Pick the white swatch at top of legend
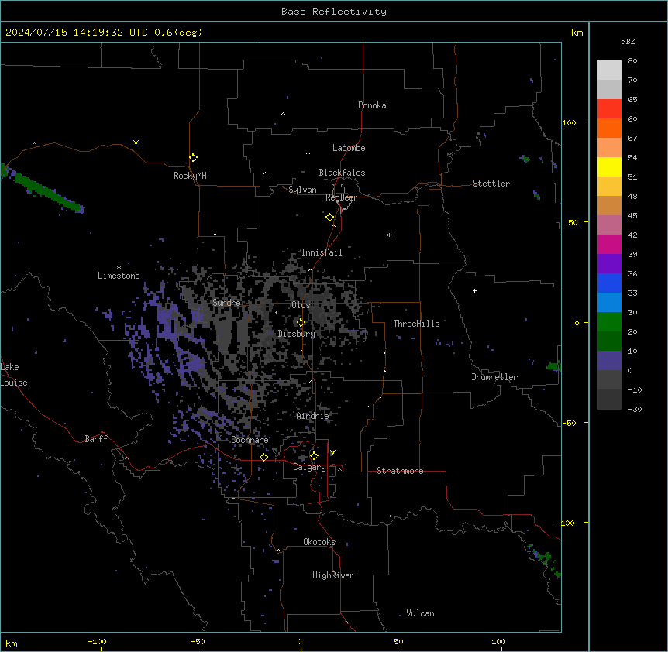This screenshot has width=668, height=652. (609, 70)
